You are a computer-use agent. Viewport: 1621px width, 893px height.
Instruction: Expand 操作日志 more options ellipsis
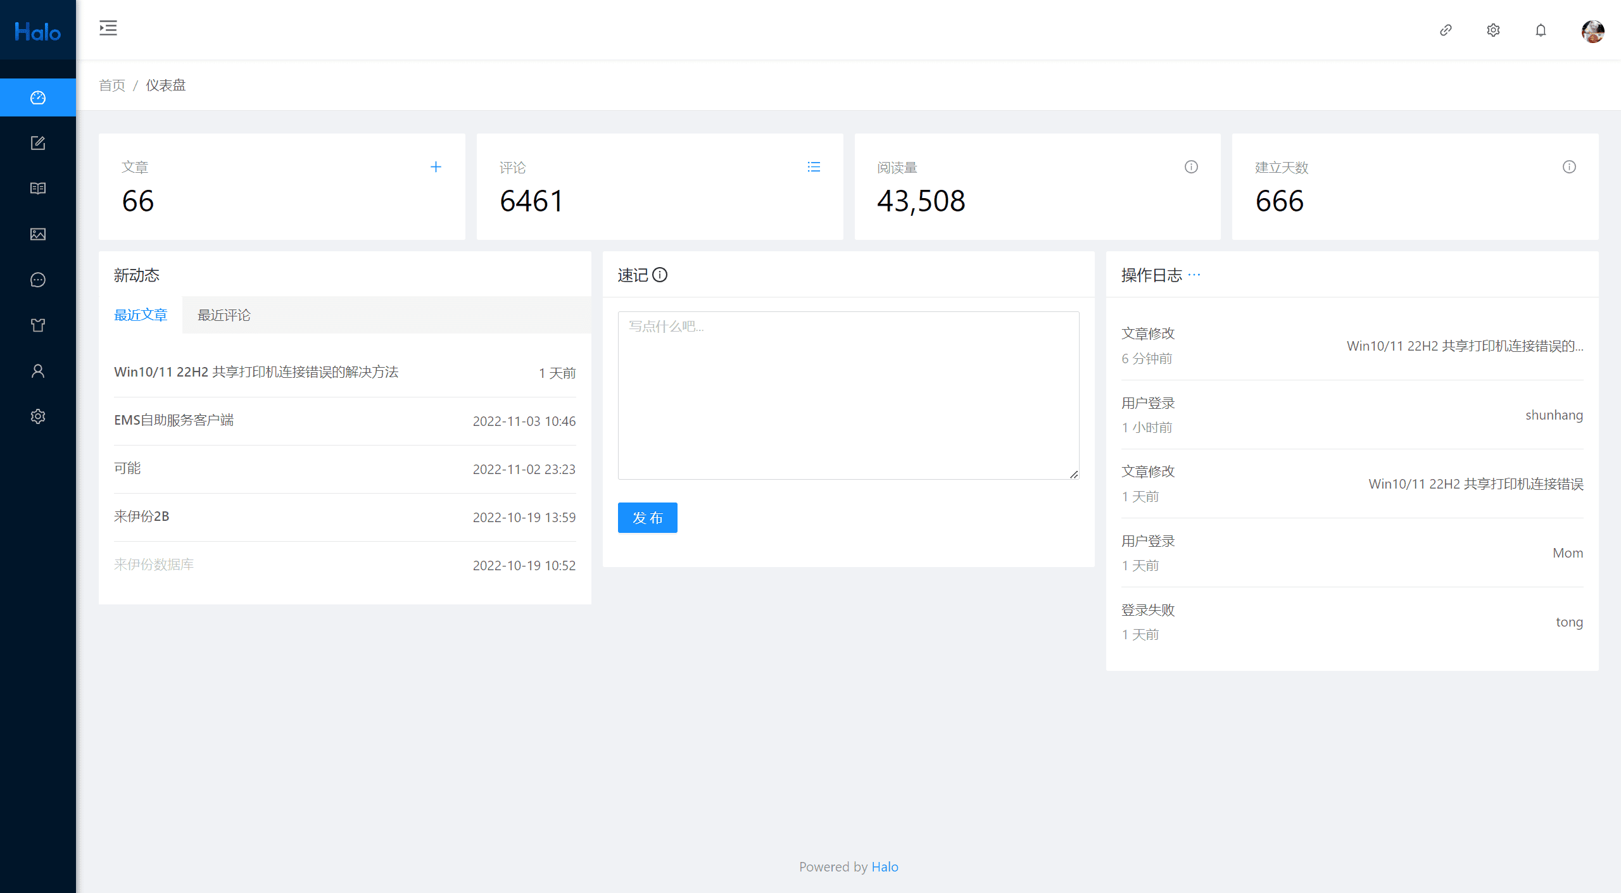1194,275
